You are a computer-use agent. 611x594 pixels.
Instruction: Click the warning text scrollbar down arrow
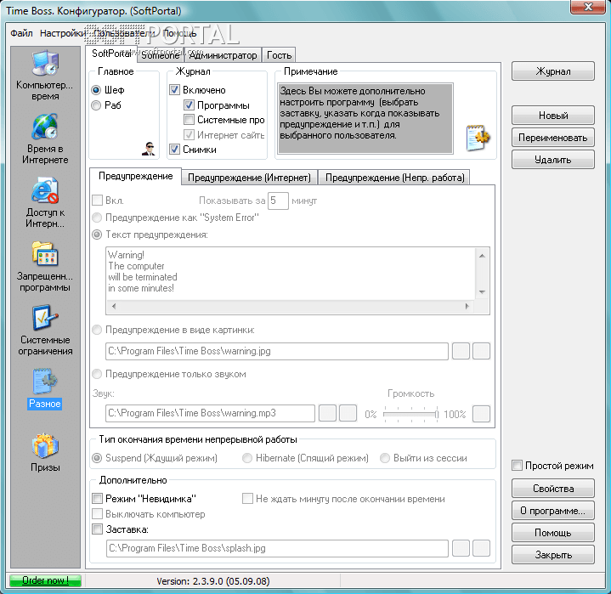482,292
